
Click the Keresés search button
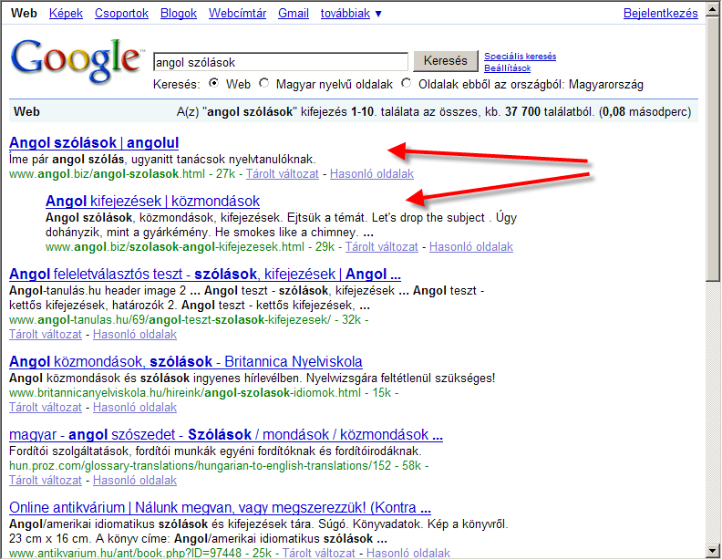pos(445,61)
